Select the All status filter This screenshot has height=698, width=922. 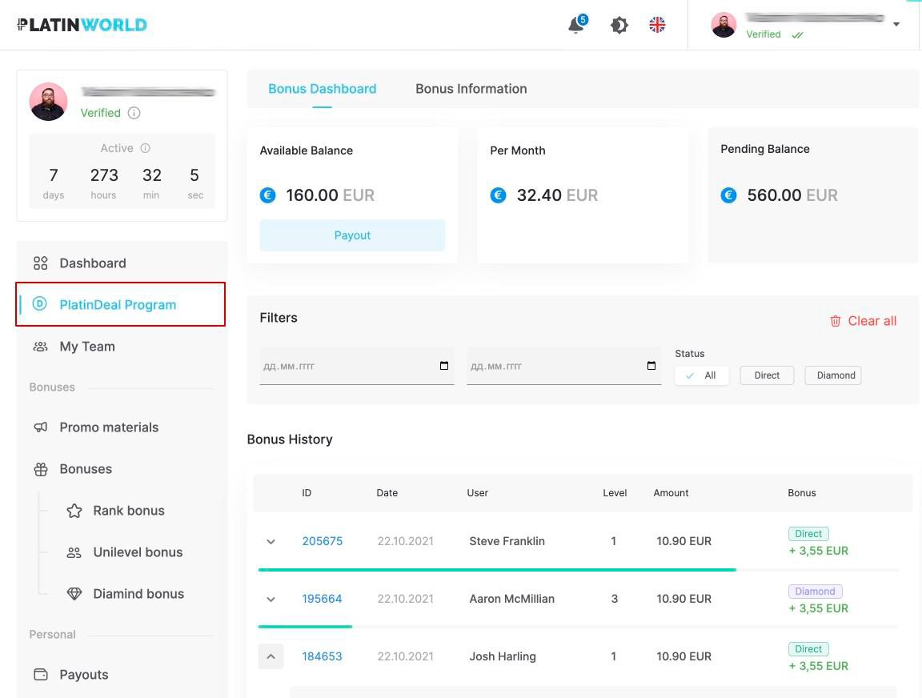pyautogui.click(x=701, y=375)
